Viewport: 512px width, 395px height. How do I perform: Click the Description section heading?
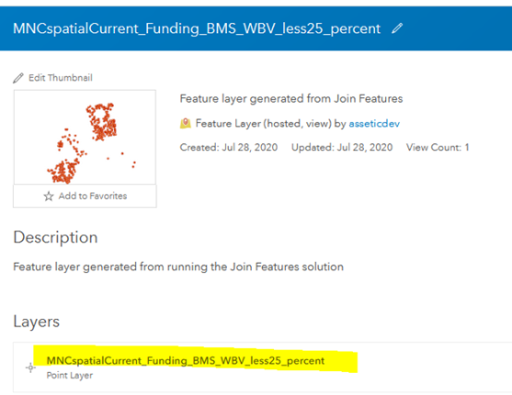click(55, 237)
